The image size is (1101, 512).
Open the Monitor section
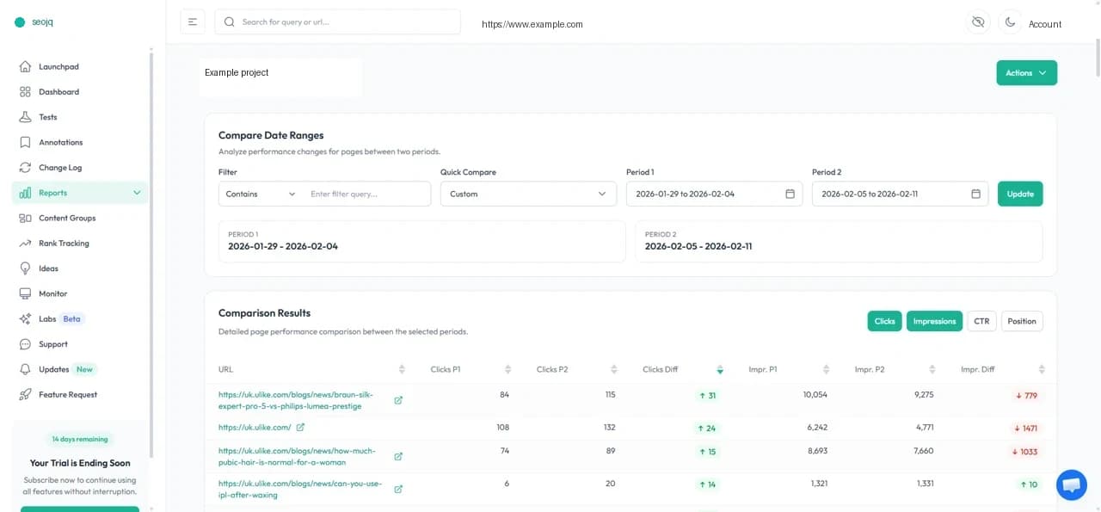click(x=53, y=293)
